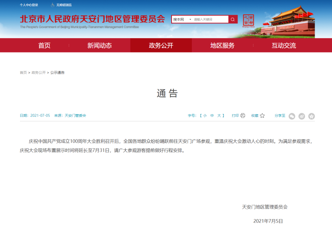Click the Beijing-China seal logo
This screenshot has width=332, height=227.
(248, 21)
